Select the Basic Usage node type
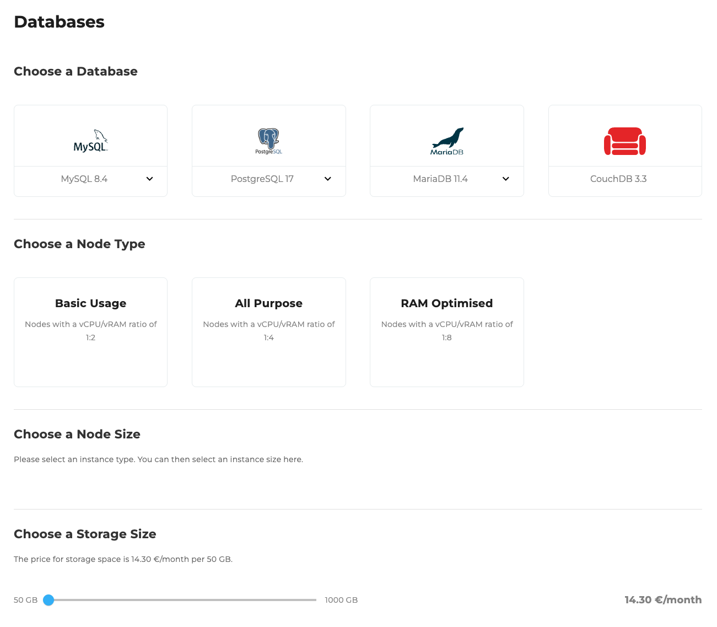The image size is (717, 627). pos(90,331)
